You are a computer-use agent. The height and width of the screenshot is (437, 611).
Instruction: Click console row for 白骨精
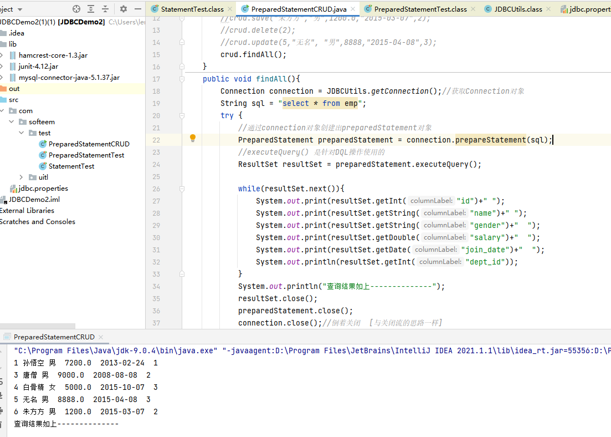86,388
